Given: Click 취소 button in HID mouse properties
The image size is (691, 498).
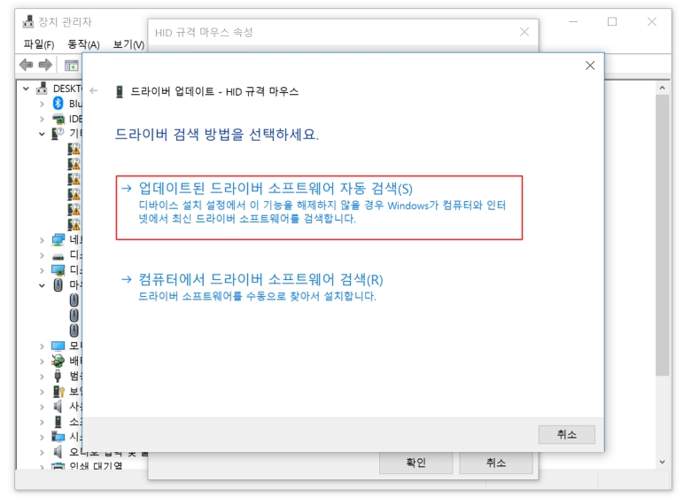Looking at the screenshot, I should pyautogui.click(x=496, y=463).
